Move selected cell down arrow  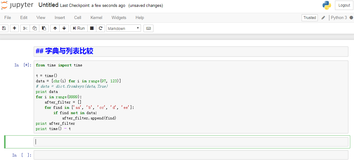pyautogui.click(x=64, y=28)
